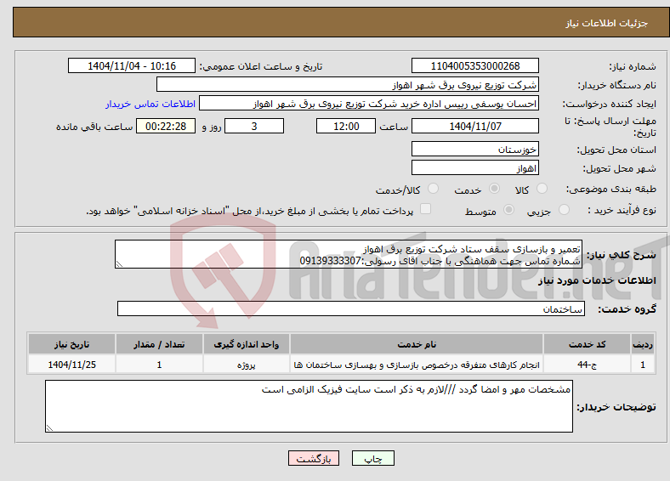
Task: Click the resize handle of buyer notes box
Action: pos(49,428)
